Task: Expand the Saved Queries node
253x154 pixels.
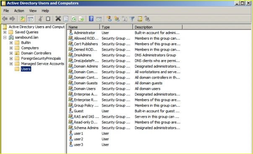Action: pyautogui.click(x=5, y=32)
